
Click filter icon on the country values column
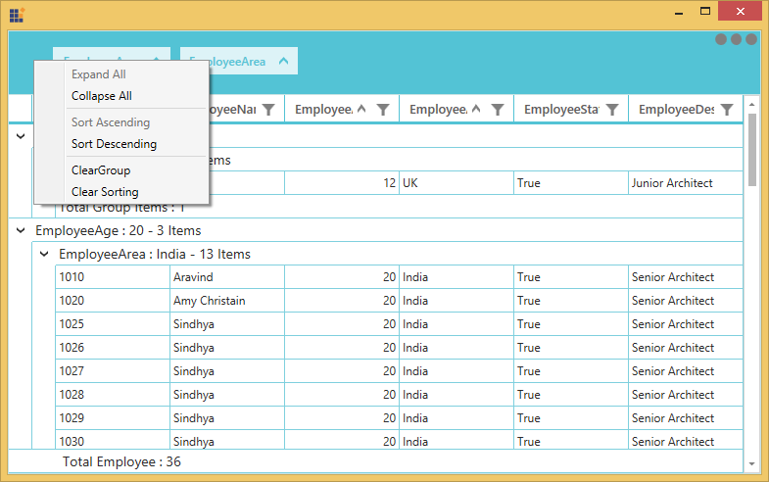498,110
